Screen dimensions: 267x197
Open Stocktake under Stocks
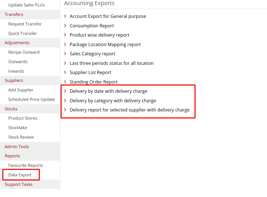(x=18, y=128)
